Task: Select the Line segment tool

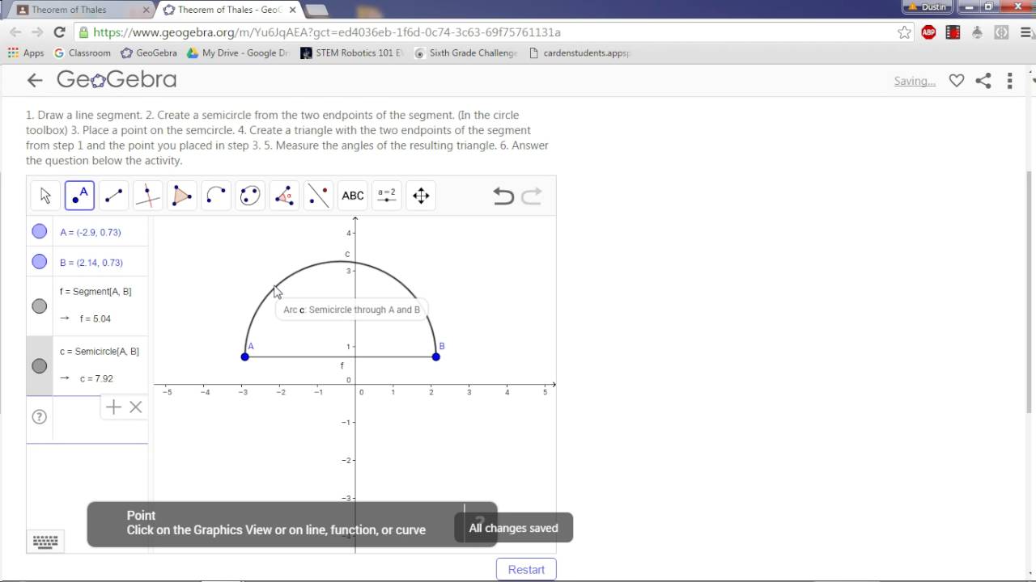Action: pos(113,196)
